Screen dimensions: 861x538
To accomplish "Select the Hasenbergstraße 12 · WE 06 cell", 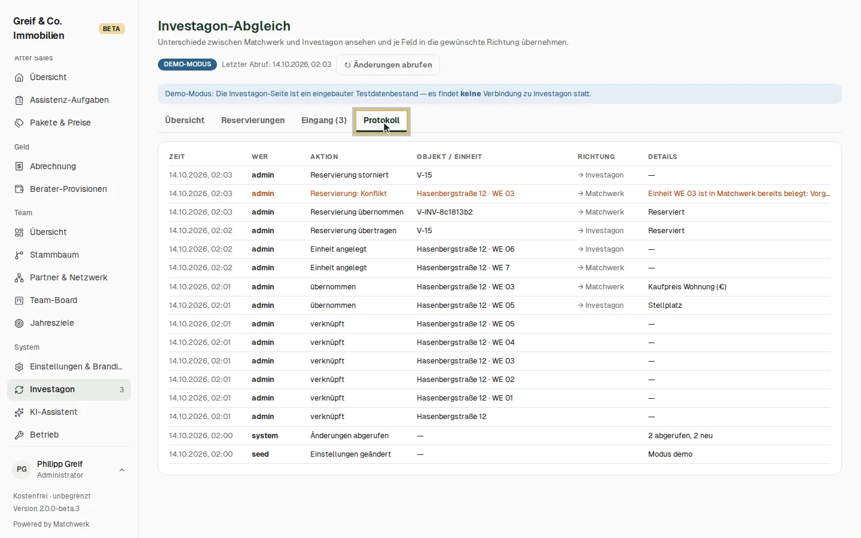I will pos(466,249).
